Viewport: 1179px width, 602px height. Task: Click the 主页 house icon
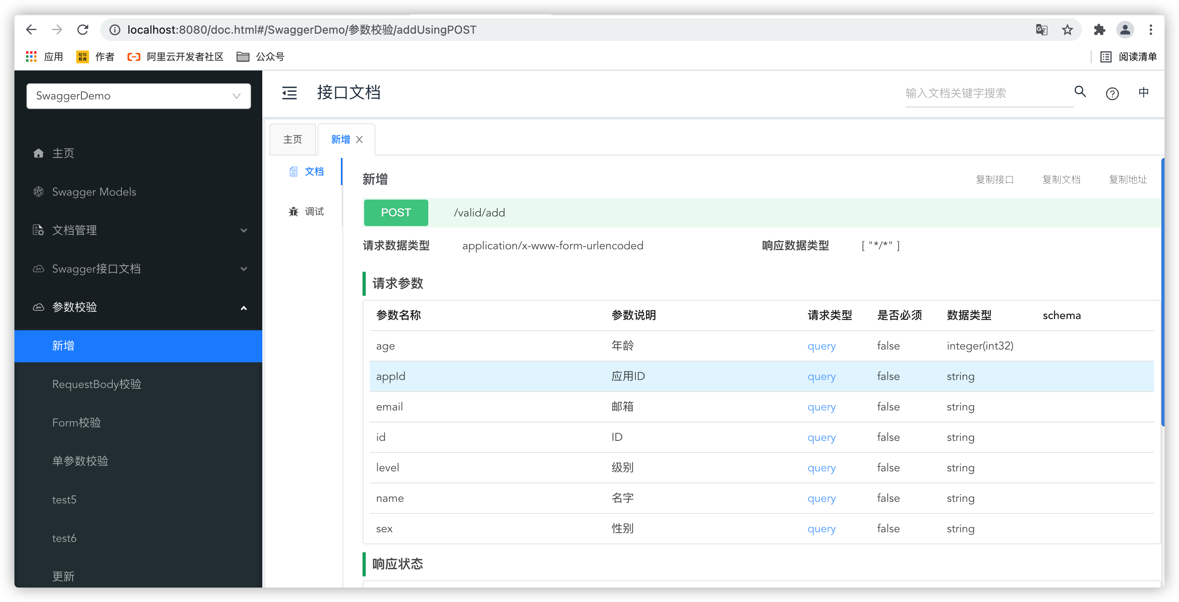click(x=38, y=153)
